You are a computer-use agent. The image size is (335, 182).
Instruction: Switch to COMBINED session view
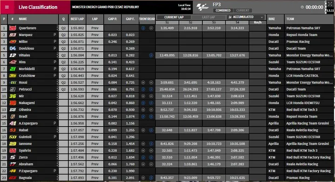(x=223, y=10)
